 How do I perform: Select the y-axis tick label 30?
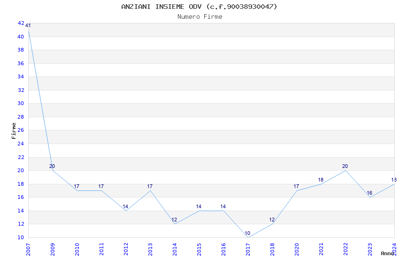[x=21, y=103]
